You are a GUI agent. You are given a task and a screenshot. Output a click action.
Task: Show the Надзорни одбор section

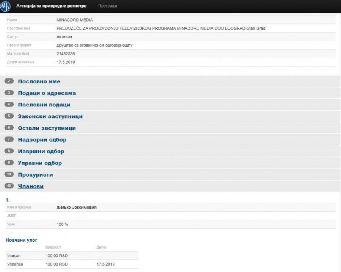coord(42,140)
